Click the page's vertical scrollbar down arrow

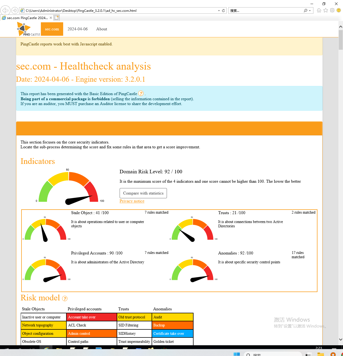pos(341,339)
